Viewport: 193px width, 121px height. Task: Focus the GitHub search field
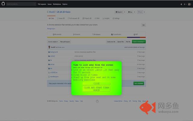point(21,4)
